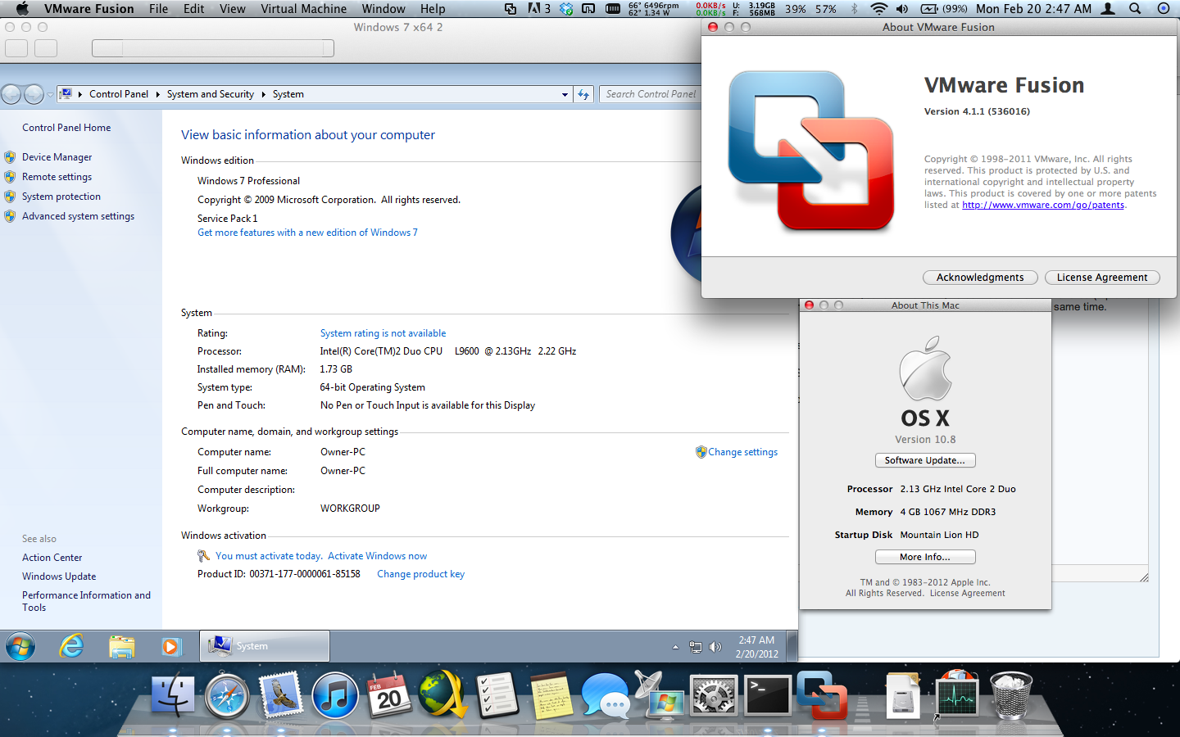
Task: Open the File menu
Action: (159, 8)
